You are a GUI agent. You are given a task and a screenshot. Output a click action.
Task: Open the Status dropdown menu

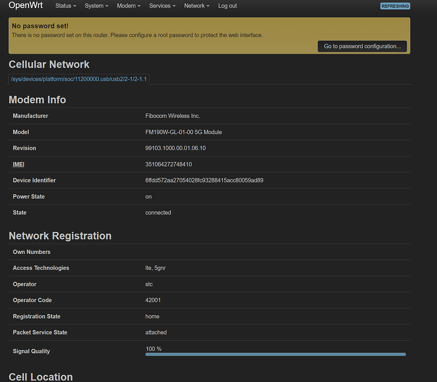pyautogui.click(x=65, y=6)
